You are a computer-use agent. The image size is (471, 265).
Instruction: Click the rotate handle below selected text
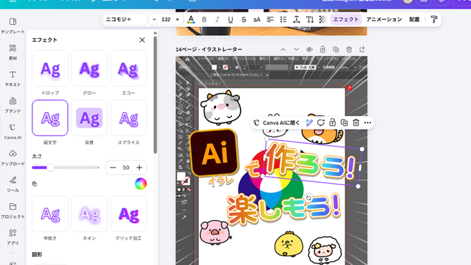coord(309,198)
